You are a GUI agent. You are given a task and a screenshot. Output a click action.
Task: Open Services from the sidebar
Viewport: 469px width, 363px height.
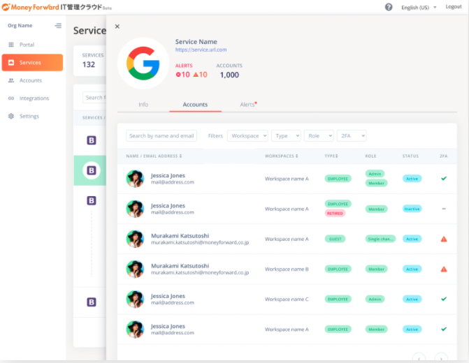(32, 62)
